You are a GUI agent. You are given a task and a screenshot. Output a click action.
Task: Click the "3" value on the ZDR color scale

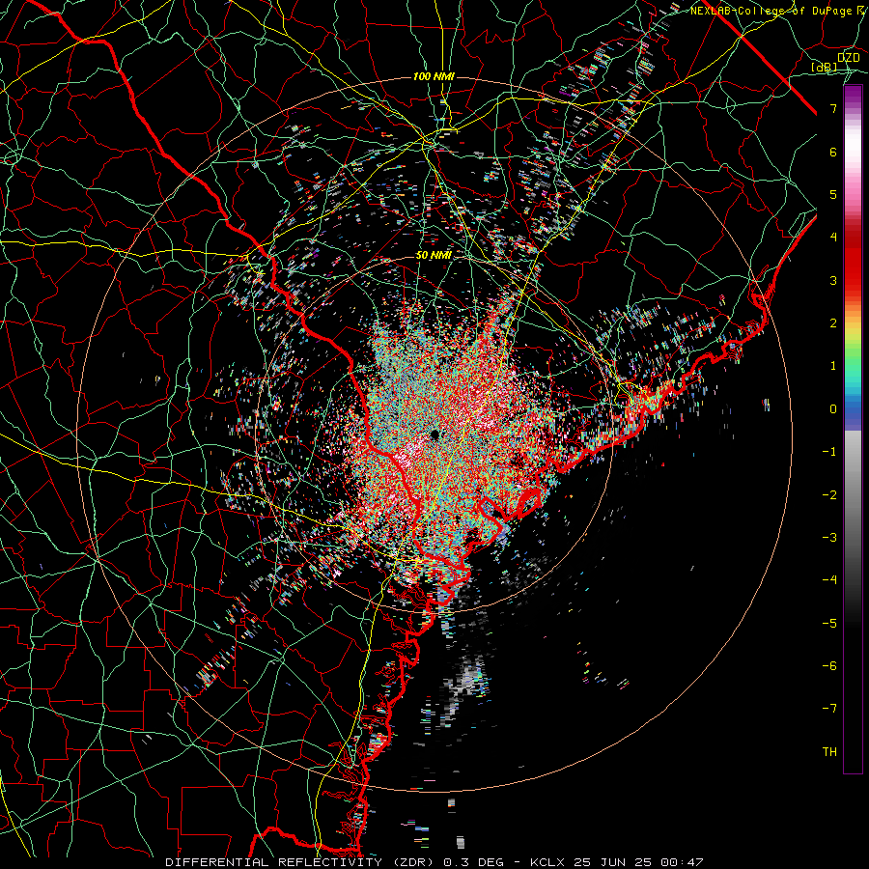833,280
